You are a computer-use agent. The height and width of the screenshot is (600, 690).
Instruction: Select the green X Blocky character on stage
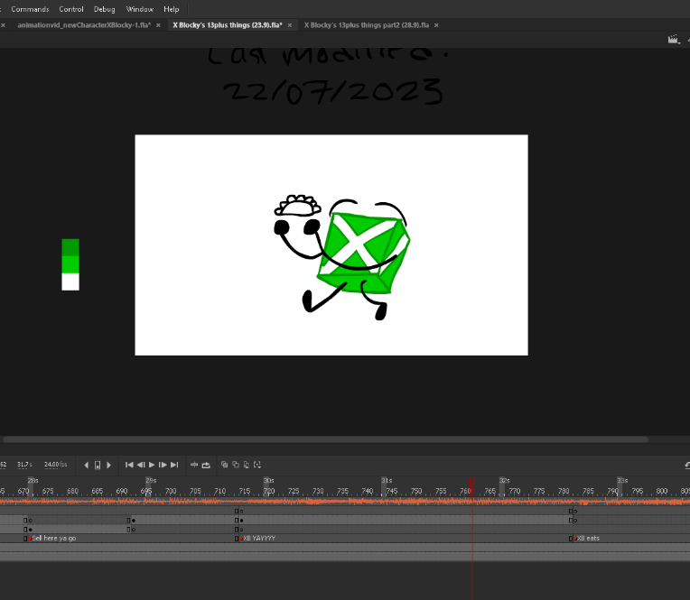coord(363,253)
